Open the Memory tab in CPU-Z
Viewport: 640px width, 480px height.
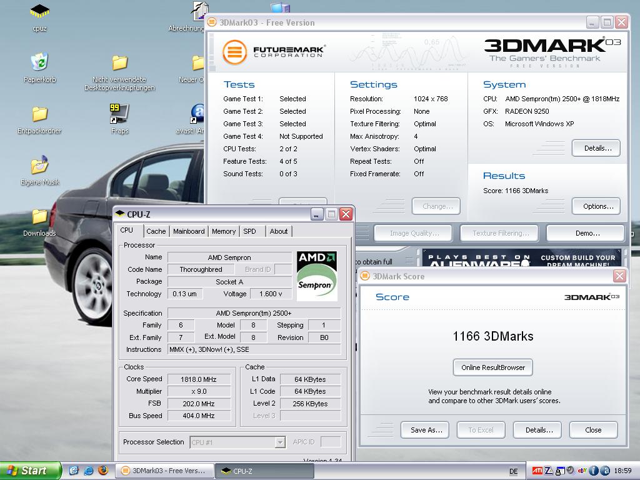(x=224, y=231)
